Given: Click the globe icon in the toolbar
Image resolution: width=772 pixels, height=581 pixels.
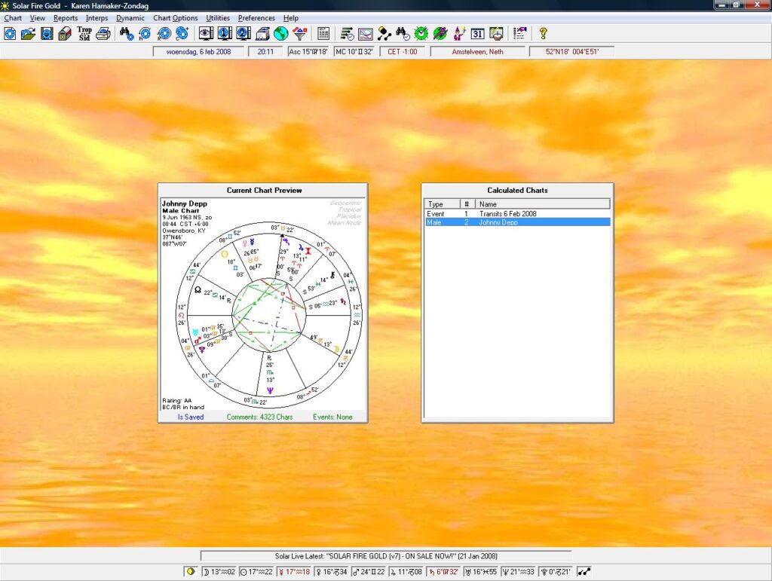Looking at the screenshot, I should [x=281, y=33].
